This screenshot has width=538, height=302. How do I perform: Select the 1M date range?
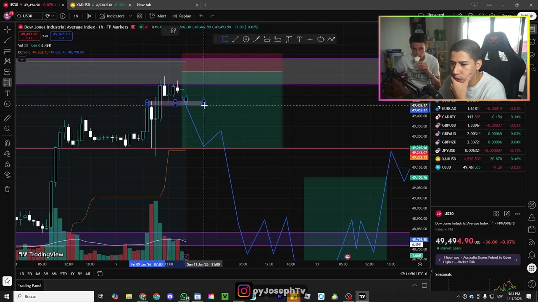(x=38, y=274)
